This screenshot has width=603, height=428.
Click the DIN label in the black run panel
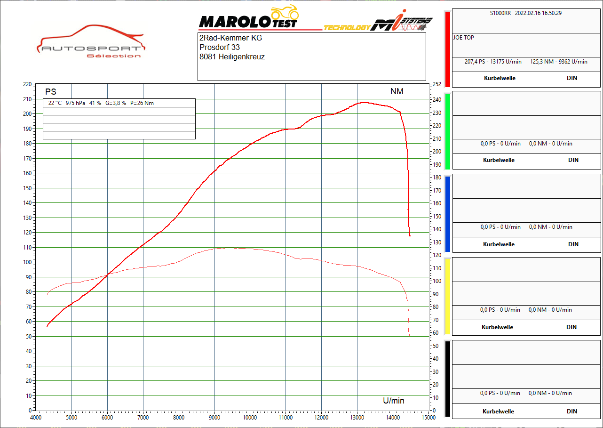[572, 412]
